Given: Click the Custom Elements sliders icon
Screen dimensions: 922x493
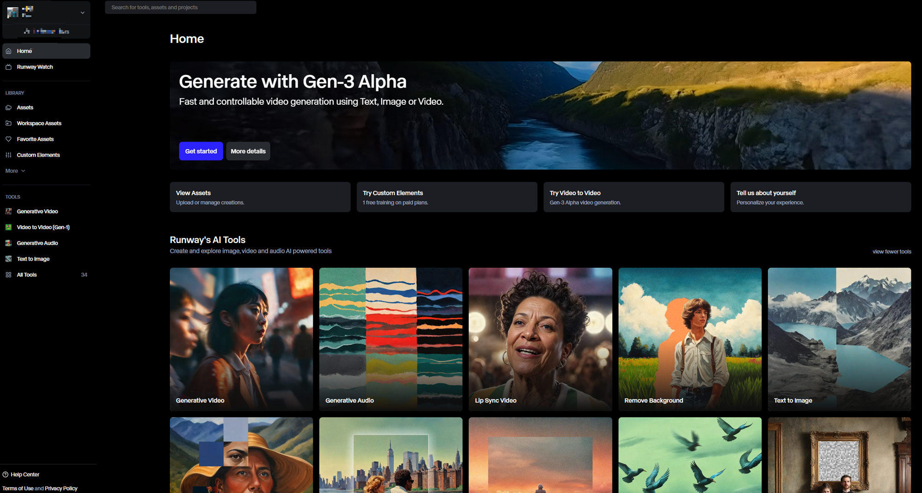Looking at the screenshot, I should coord(8,155).
